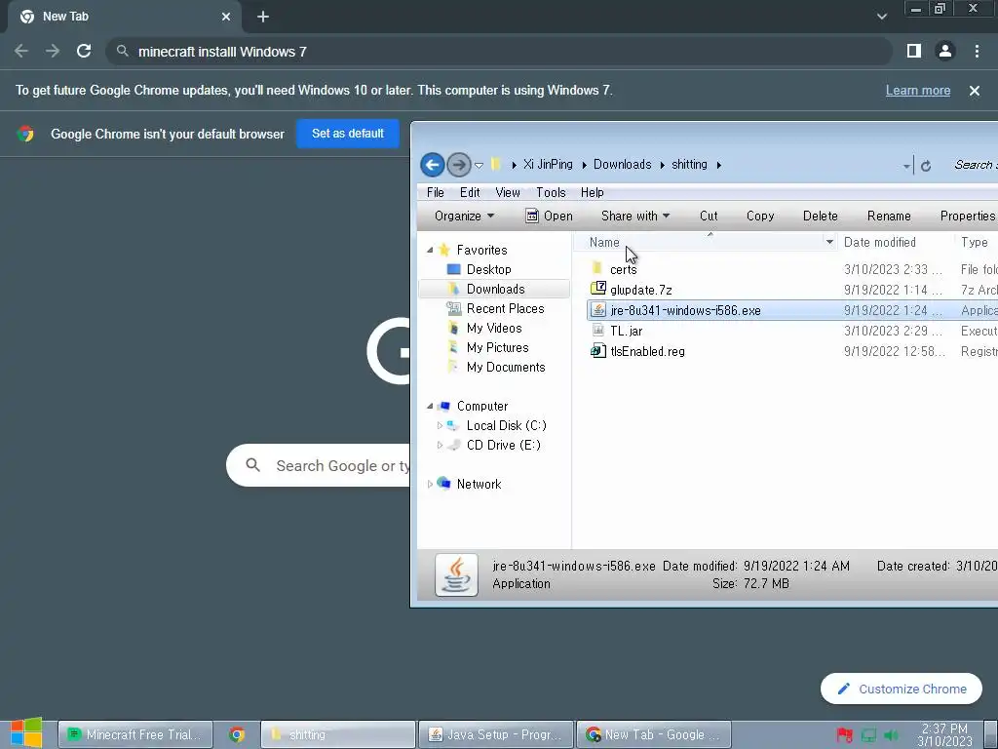This screenshot has width=998, height=749.
Task: Select the tlsEnabled.reg file icon
Action: tap(597, 350)
